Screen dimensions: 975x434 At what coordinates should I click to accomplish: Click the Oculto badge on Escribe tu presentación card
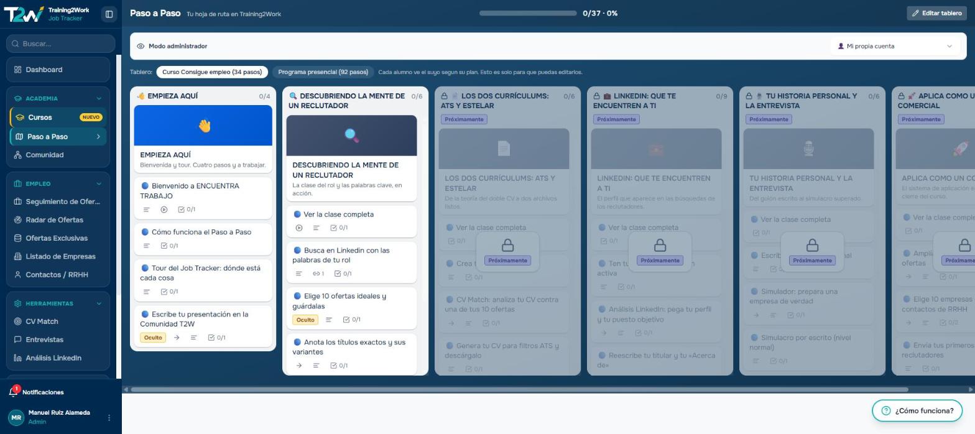152,338
